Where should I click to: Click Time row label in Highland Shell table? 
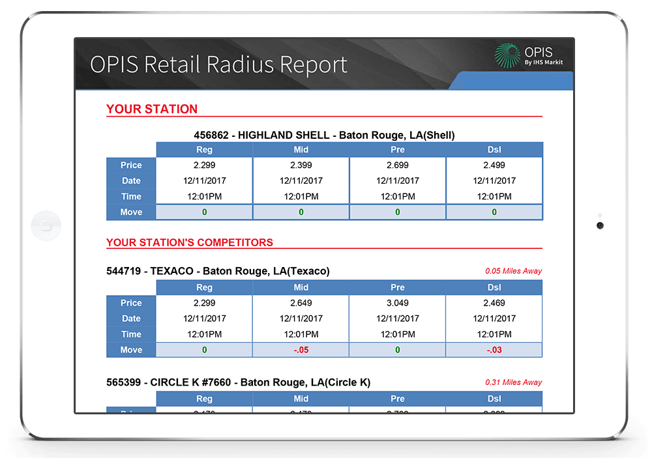(x=131, y=197)
